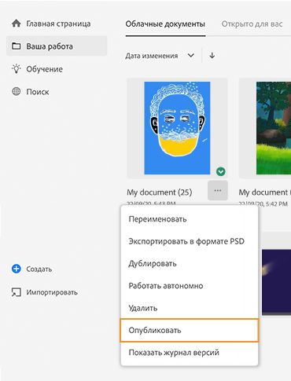This screenshot has width=291, height=381.
Task: Click the folder icon beside Ваша работа
Action: tap(17, 46)
